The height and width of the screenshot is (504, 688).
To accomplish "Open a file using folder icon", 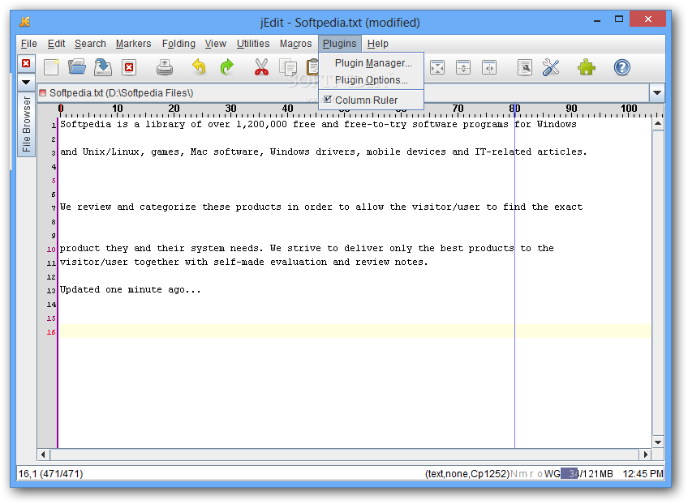I will 77,67.
